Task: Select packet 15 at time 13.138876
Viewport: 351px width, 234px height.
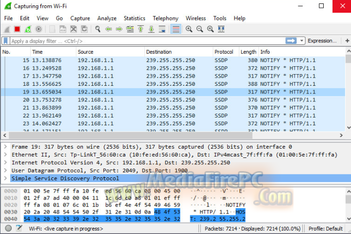Action: tap(173, 60)
